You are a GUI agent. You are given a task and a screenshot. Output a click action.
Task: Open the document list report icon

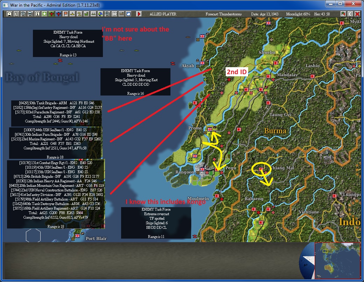tap(16, 14)
